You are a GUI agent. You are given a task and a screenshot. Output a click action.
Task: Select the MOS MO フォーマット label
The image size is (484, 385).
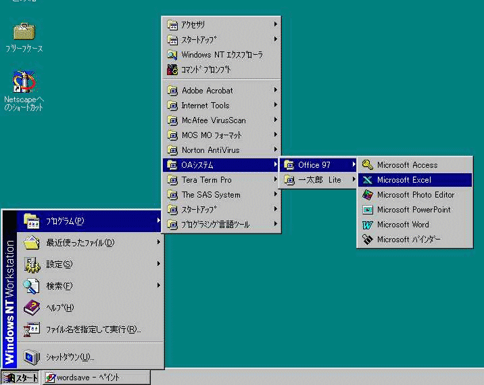212,135
